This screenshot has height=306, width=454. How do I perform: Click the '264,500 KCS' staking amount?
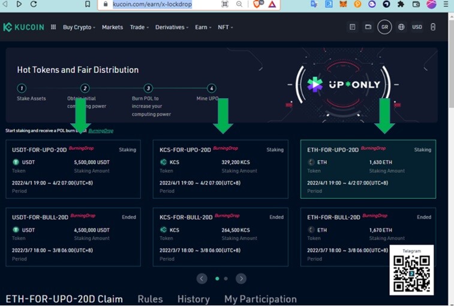click(x=236, y=230)
